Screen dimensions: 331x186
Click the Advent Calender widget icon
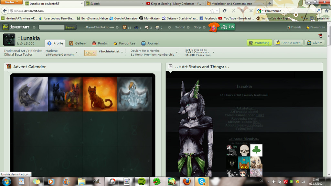click(x=9, y=66)
